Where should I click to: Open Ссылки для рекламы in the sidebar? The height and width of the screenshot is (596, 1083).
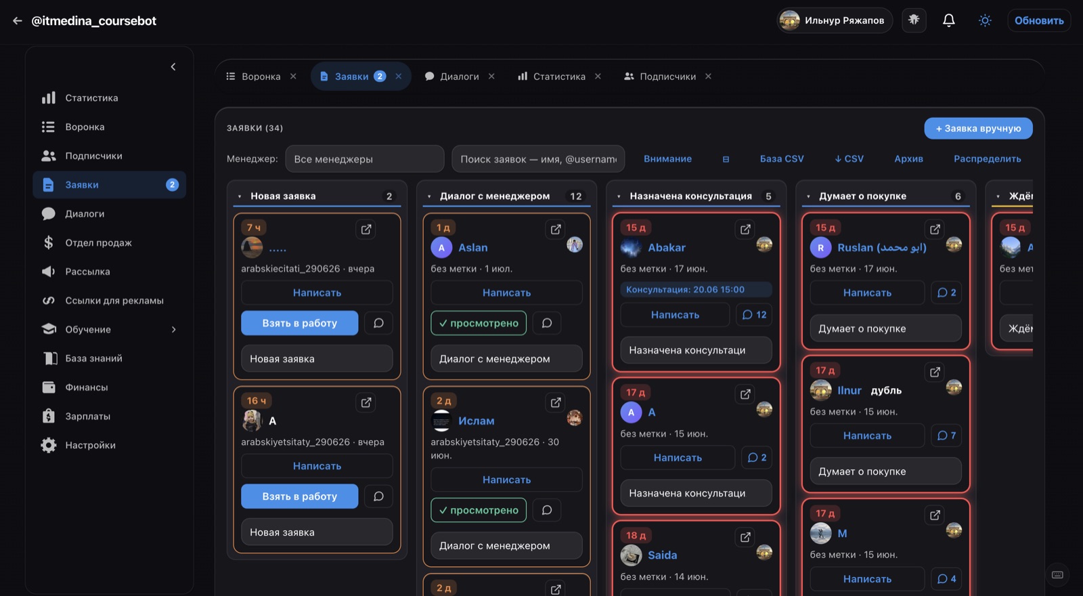tap(109, 301)
